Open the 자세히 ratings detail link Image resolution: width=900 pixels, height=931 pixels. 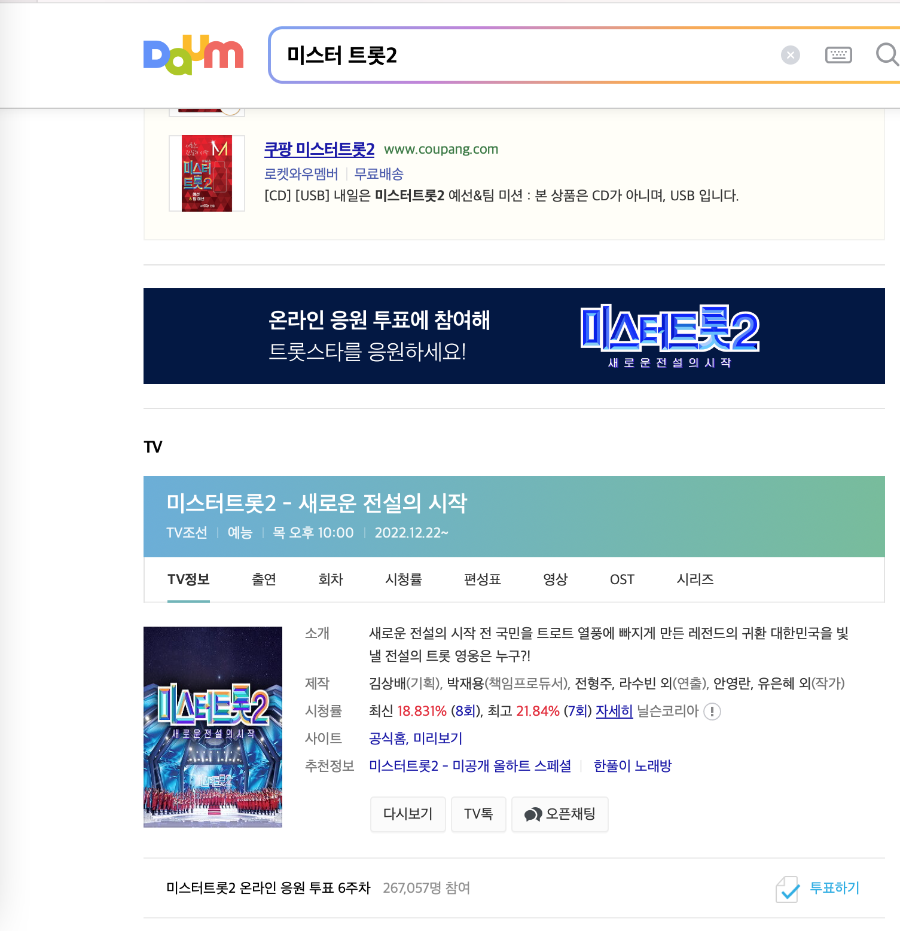tap(614, 711)
